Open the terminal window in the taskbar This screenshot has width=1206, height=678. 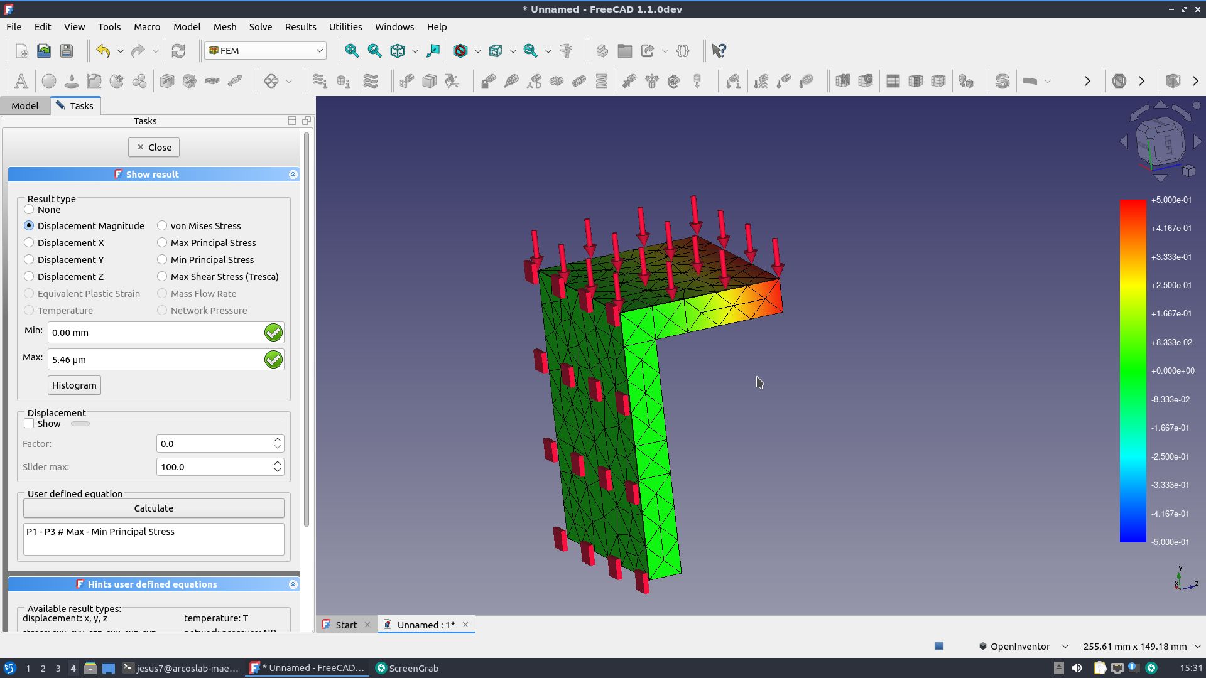(x=181, y=668)
